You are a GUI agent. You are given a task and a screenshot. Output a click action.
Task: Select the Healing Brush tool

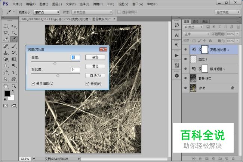click(6, 46)
